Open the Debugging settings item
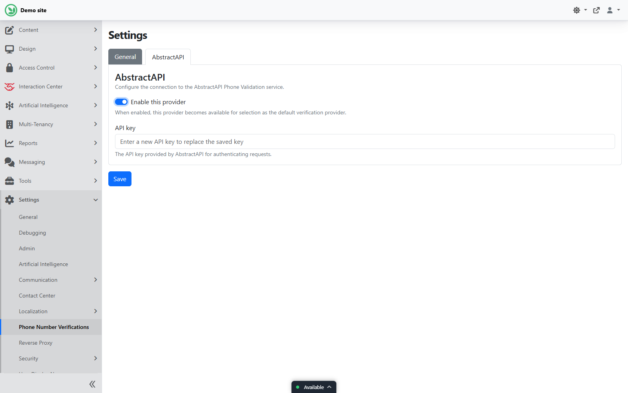The image size is (628, 393). pyautogui.click(x=32, y=233)
